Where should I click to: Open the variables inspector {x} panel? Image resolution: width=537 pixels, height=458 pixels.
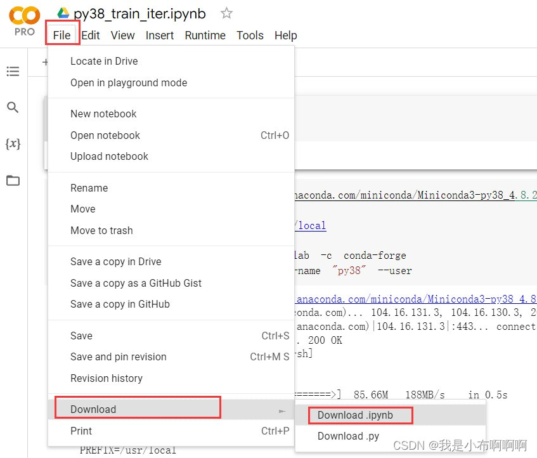tap(13, 144)
